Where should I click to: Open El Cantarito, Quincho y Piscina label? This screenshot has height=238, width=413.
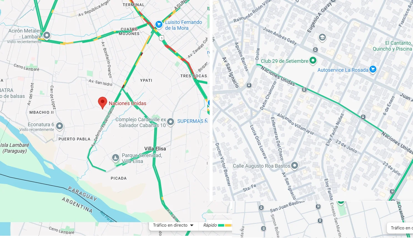click(392, 46)
